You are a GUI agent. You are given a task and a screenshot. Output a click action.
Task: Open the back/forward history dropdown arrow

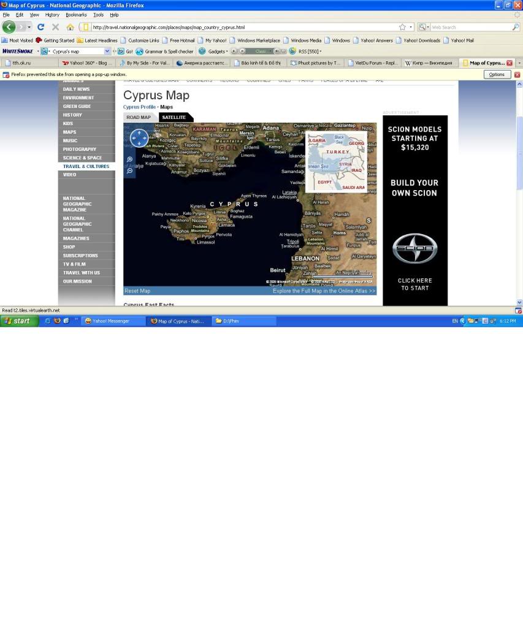pos(29,27)
